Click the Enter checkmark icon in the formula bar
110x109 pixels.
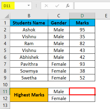tap(57, 6)
